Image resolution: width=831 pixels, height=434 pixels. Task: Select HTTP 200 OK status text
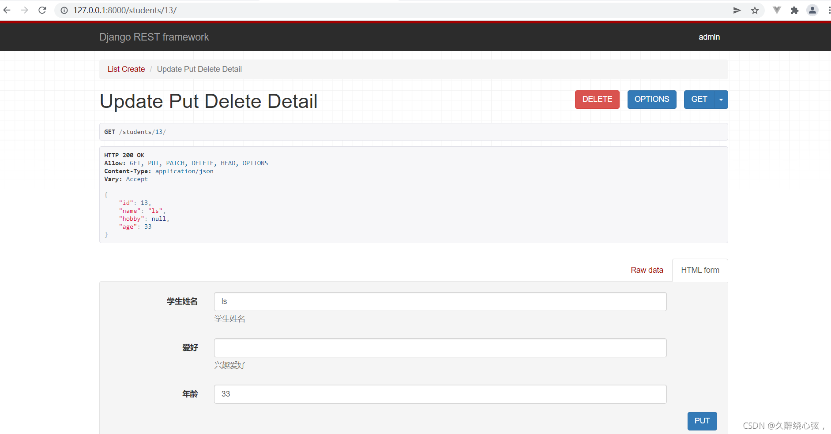click(x=124, y=155)
